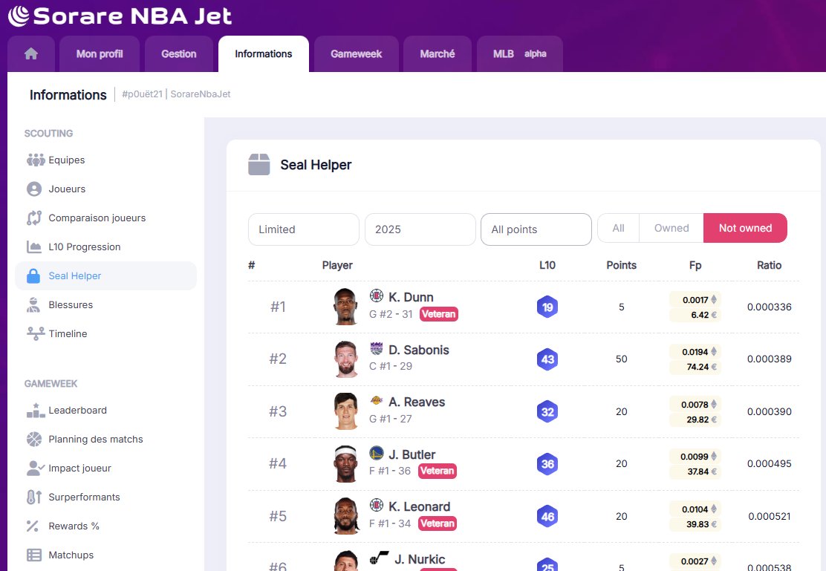The image size is (826, 571).
Task: Click the L10 badge 19 for K. Dunn
Action: (x=547, y=307)
